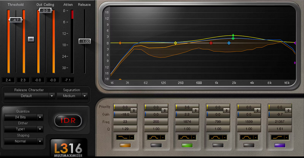Select the yellow diamond marker near 200 Hz on the graph
Screen dimensions: 304x158
point(175,43)
